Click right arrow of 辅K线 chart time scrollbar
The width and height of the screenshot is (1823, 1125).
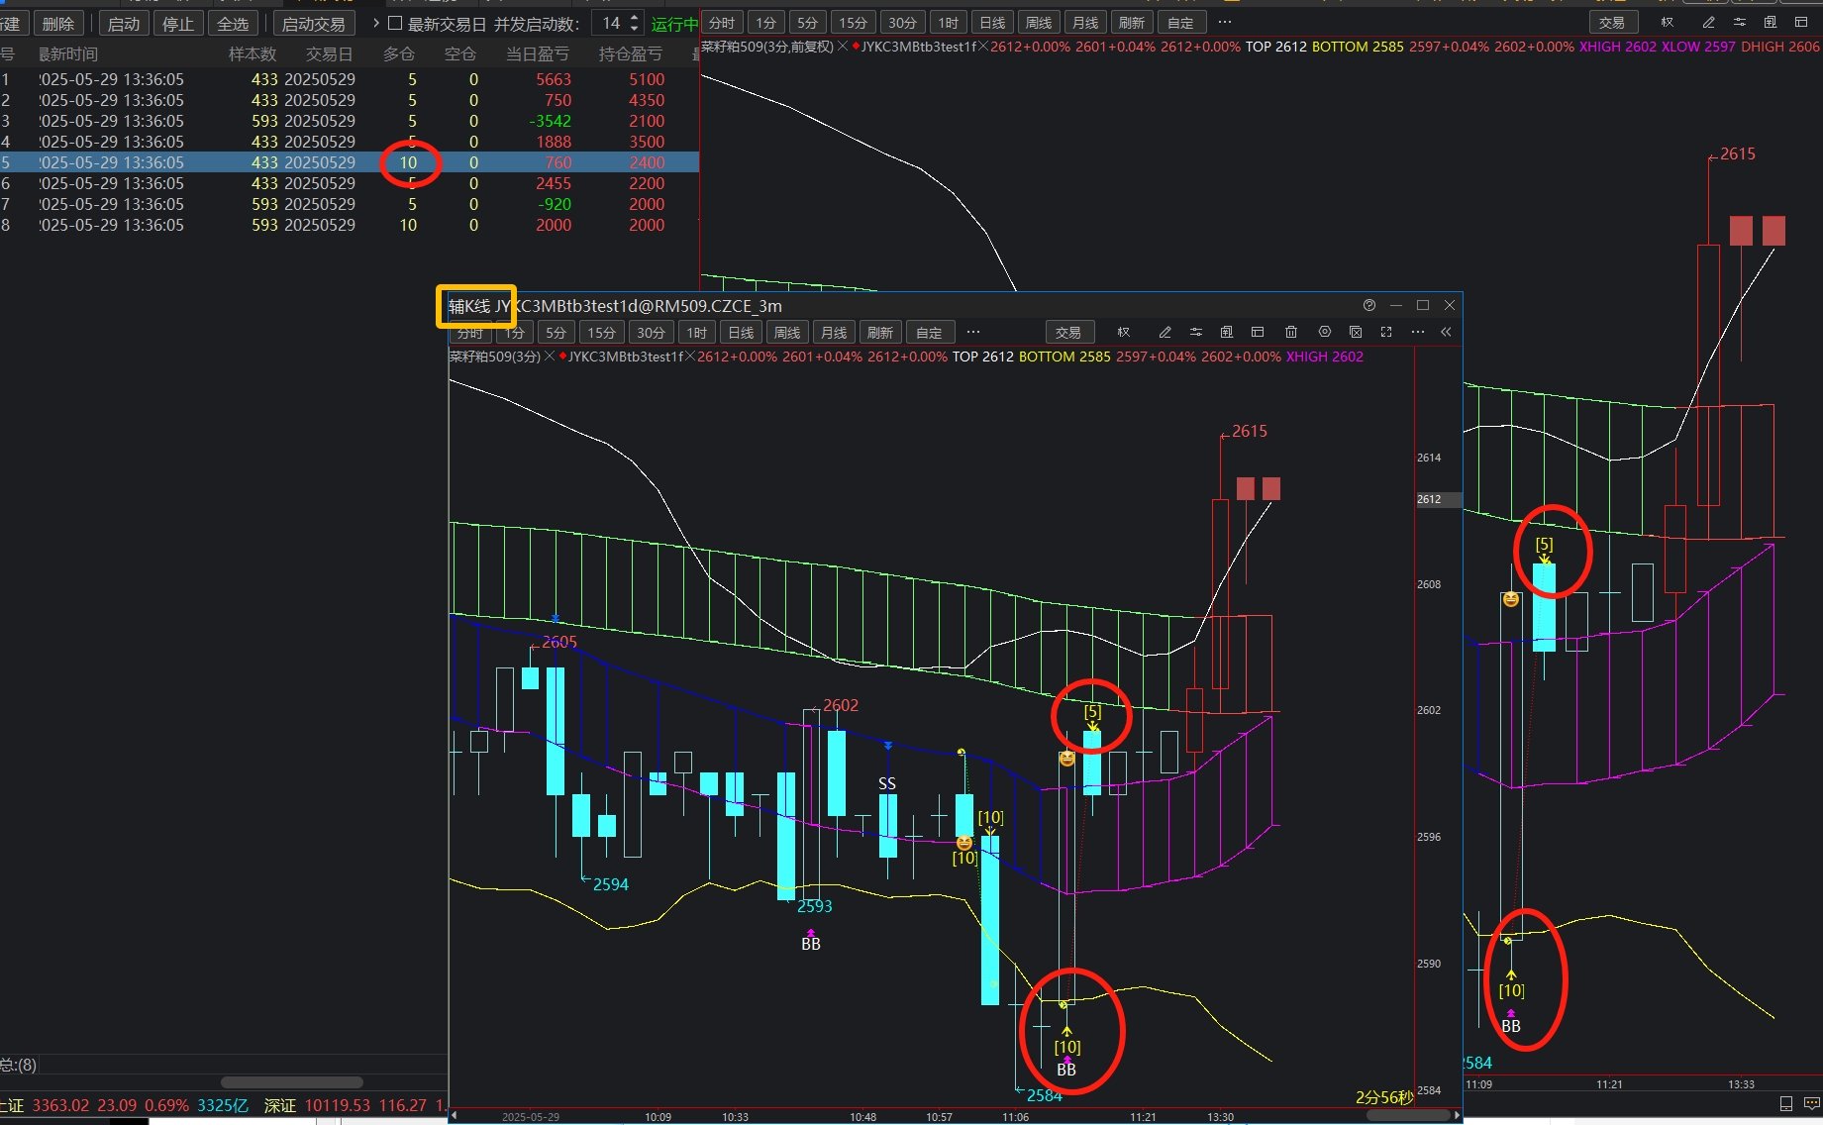[1457, 1116]
